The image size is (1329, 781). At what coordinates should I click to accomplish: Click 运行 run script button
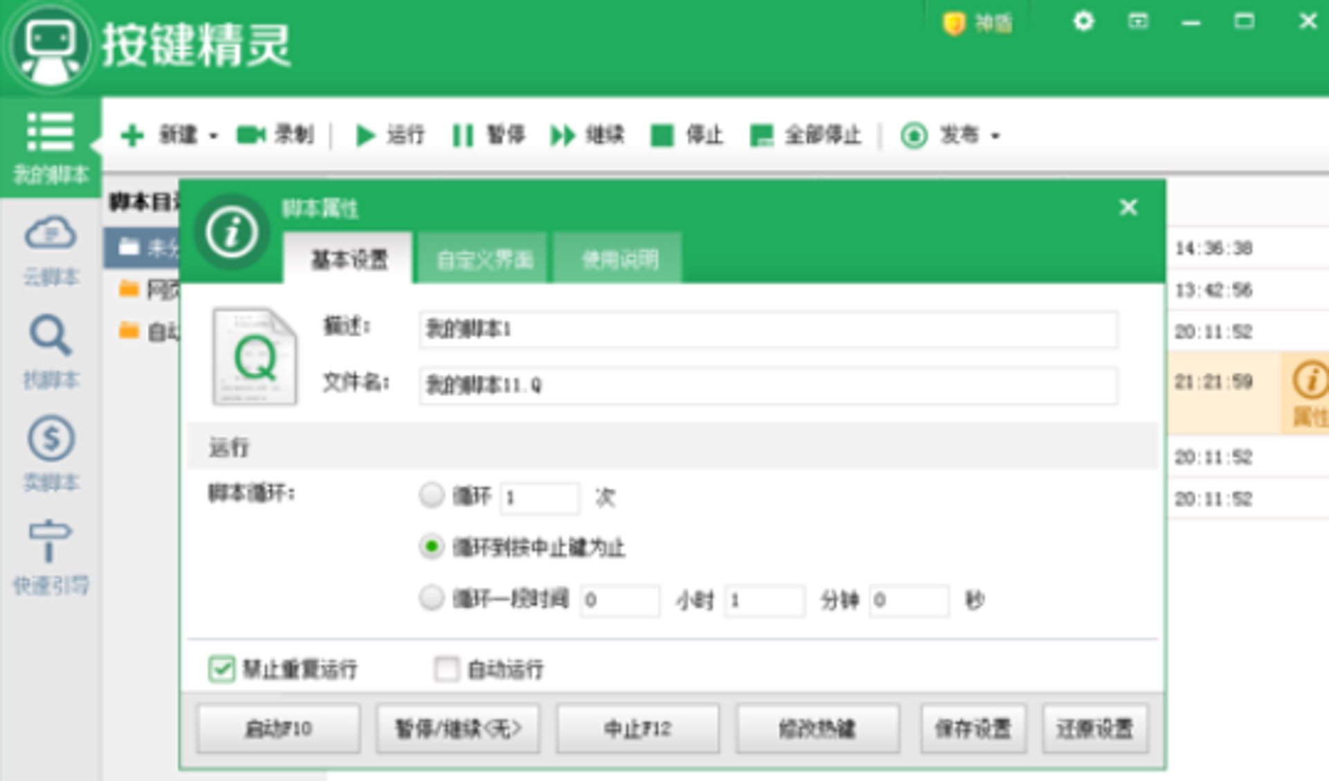pyautogui.click(x=390, y=134)
